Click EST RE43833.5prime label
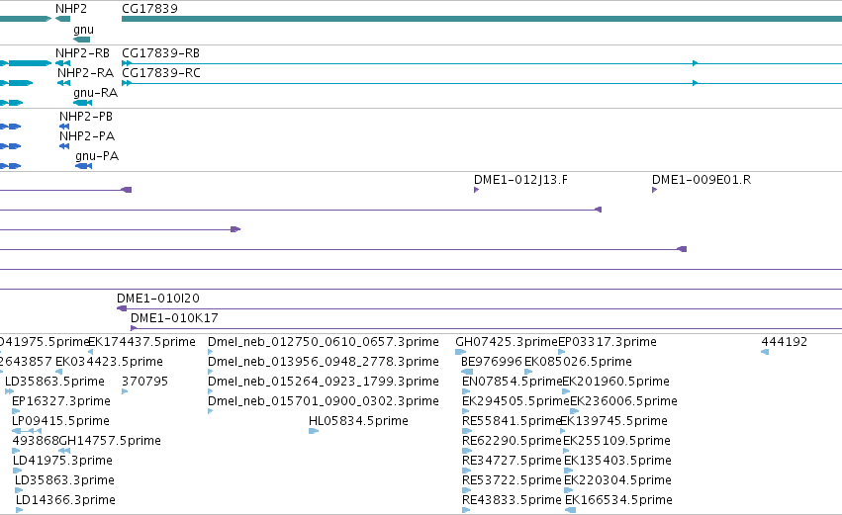Viewport: 842px width, 515px height. tap(512, 500)
